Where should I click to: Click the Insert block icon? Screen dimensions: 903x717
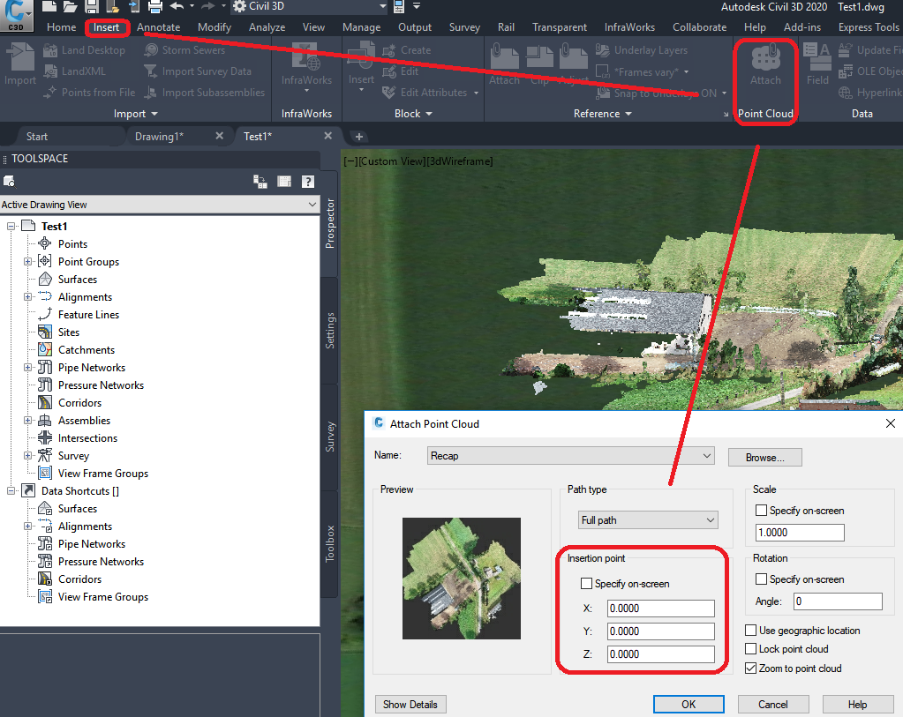click(x=361, y=56)
